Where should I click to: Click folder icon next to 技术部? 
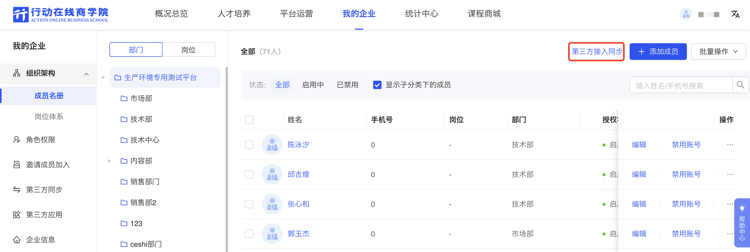coord(124,119)
